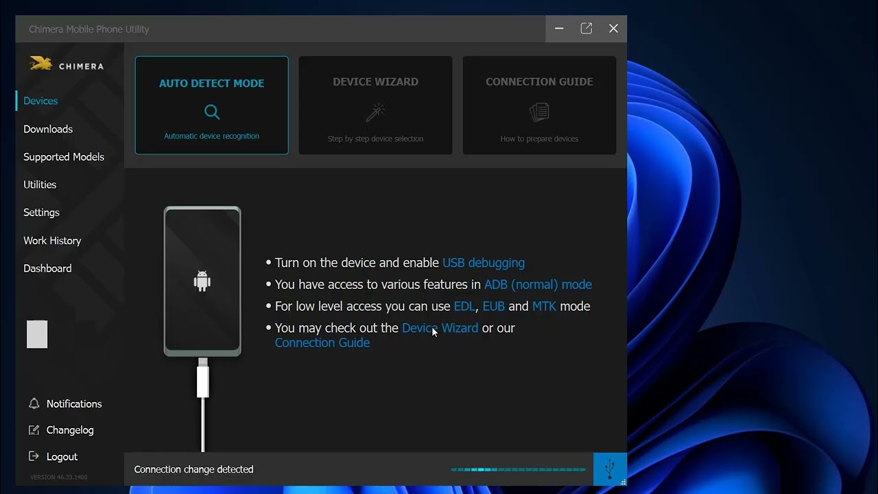Open Utilities from the sidebar
The width and height of the screenshot is (878, 494).
[40, 185]
